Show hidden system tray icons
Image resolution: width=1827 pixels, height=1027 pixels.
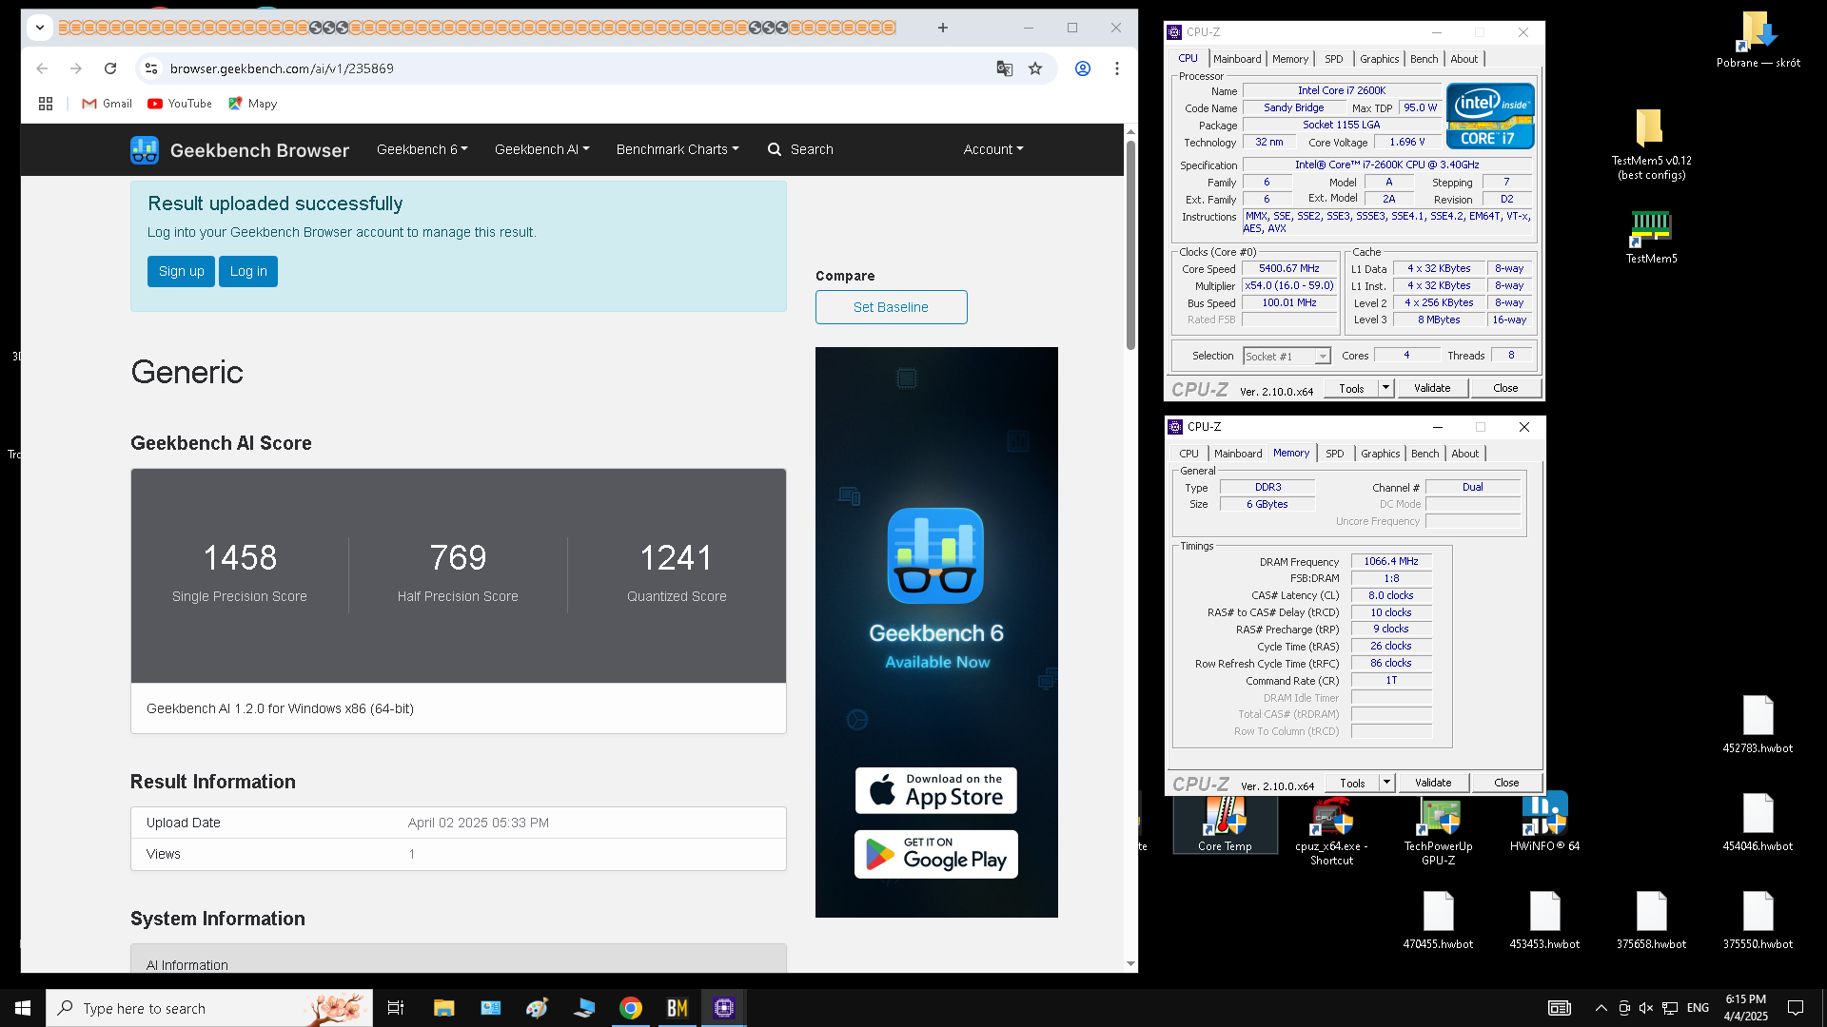tap(1601, 1008)
